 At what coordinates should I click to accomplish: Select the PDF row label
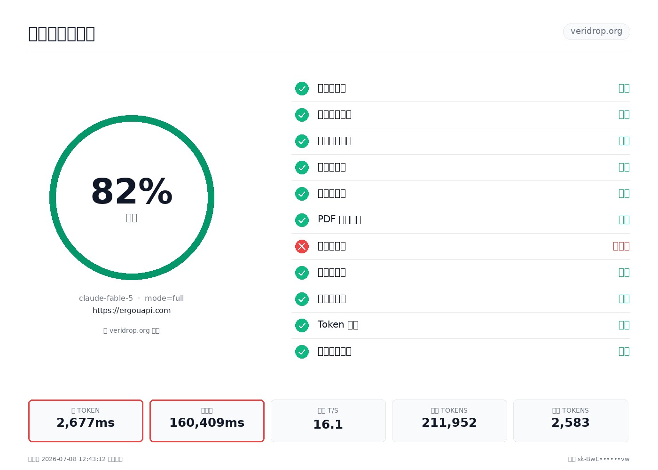click(x=339, y=219)
